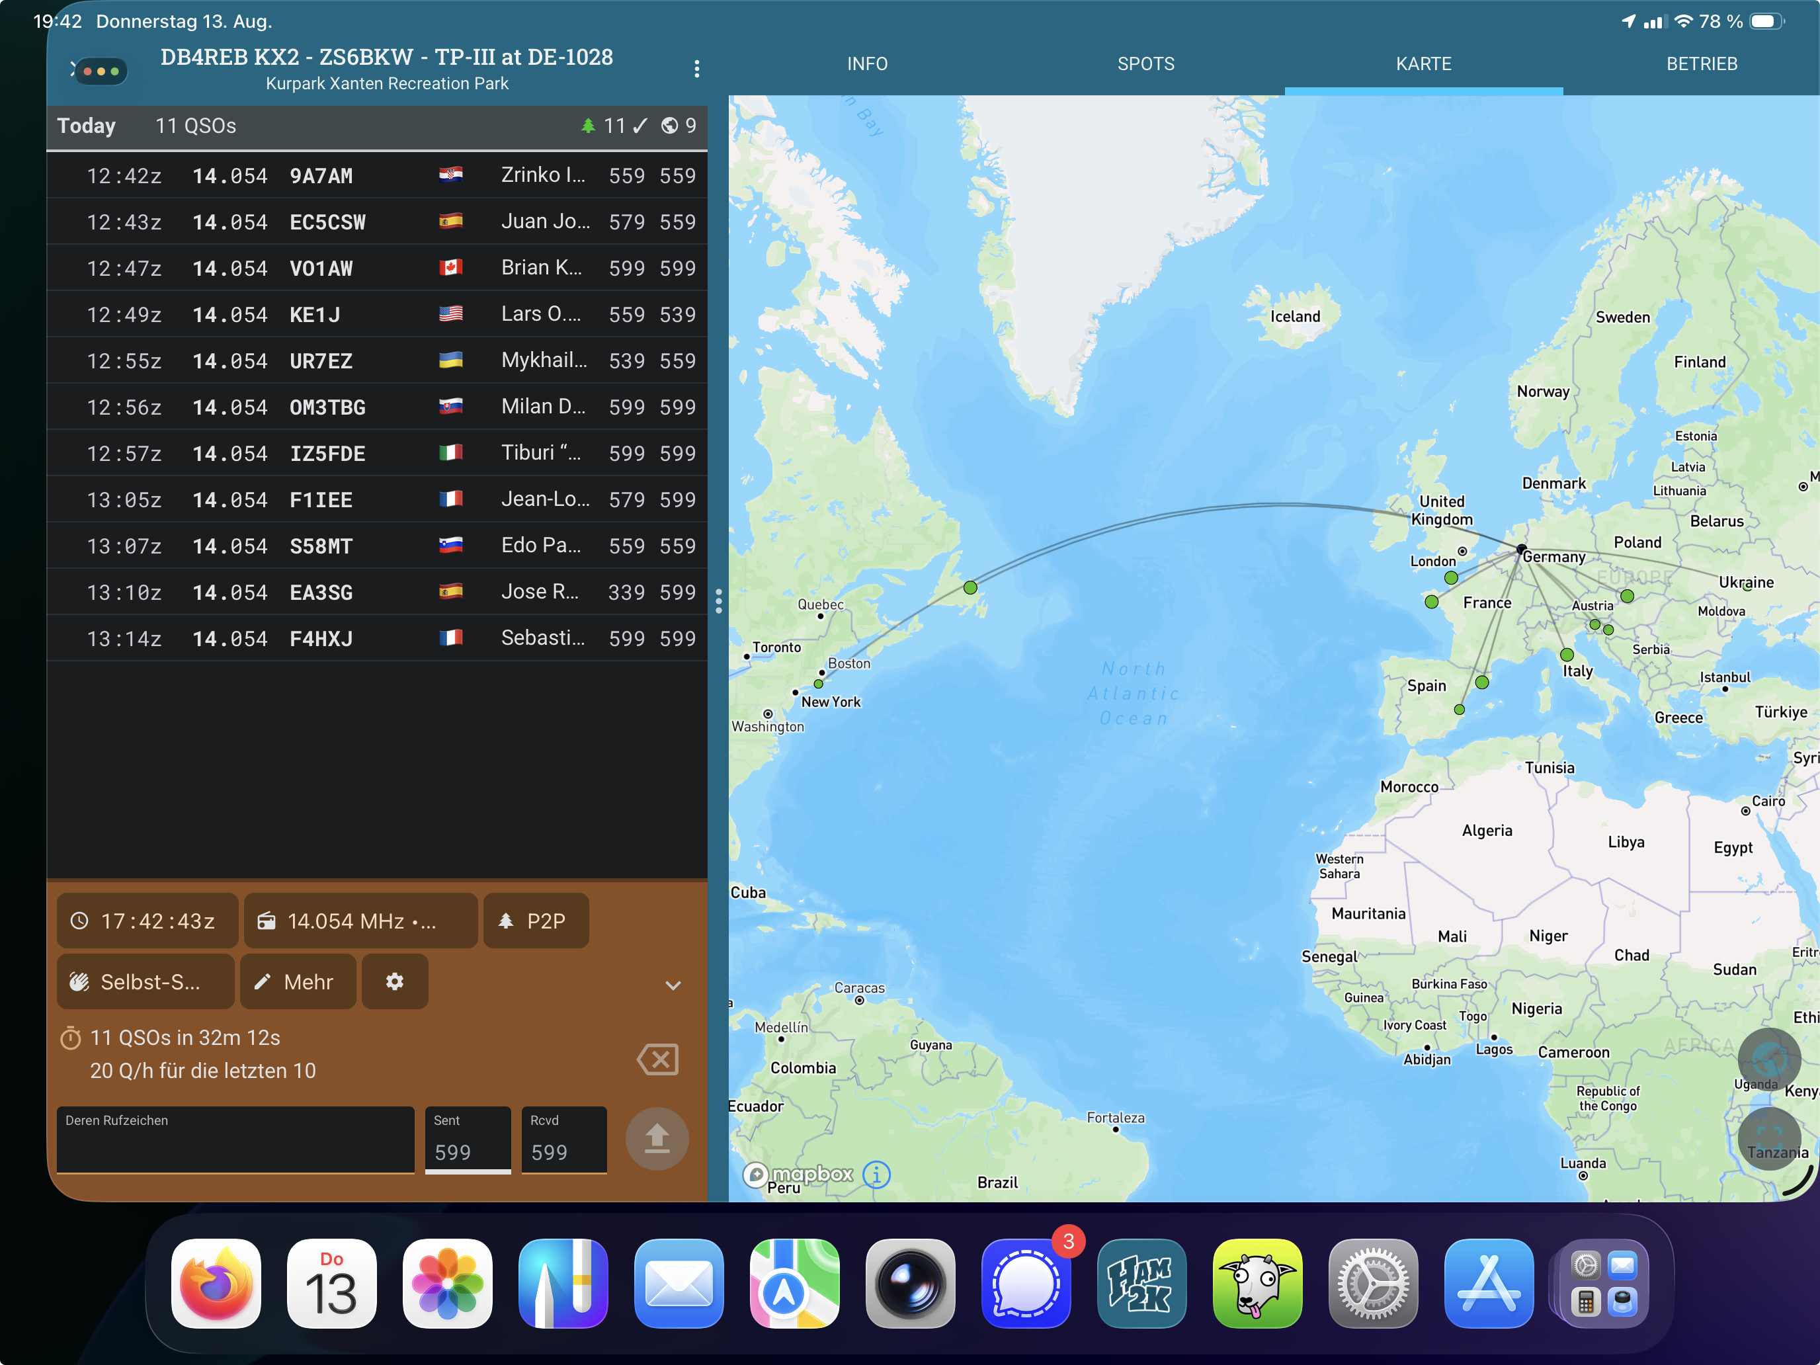Toggle the P2P park-to-park control
The image size is (1820, 1365).
(x=536, y=921)
